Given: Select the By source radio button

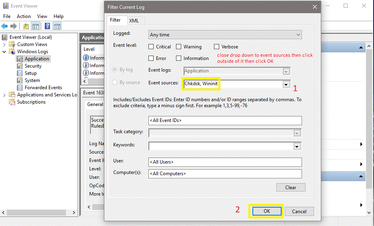Looking at the screenshot, I should coord(115,82).
